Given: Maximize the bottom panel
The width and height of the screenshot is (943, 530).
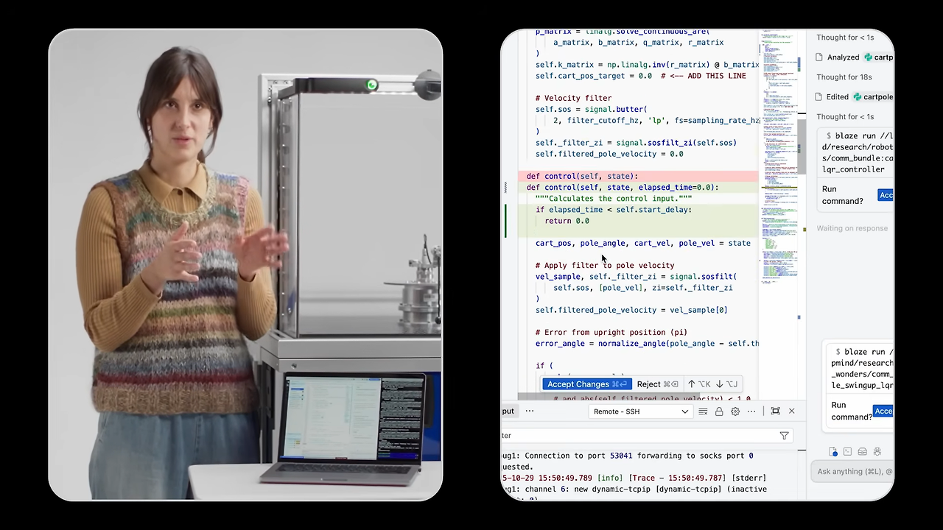Looking at the screenshot, I should tap(776, 411).
